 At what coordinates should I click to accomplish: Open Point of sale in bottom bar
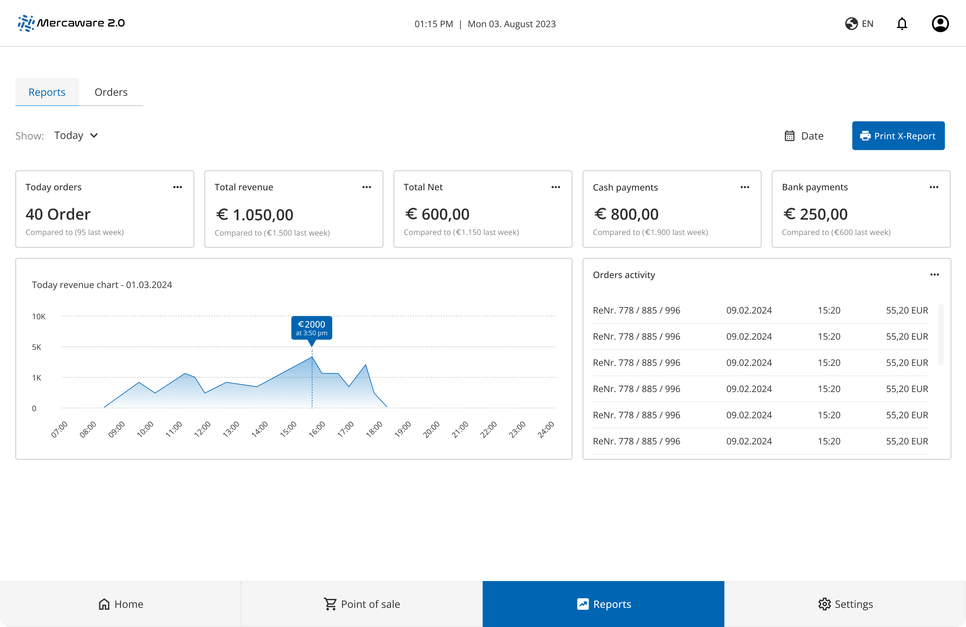click(362, 604)
